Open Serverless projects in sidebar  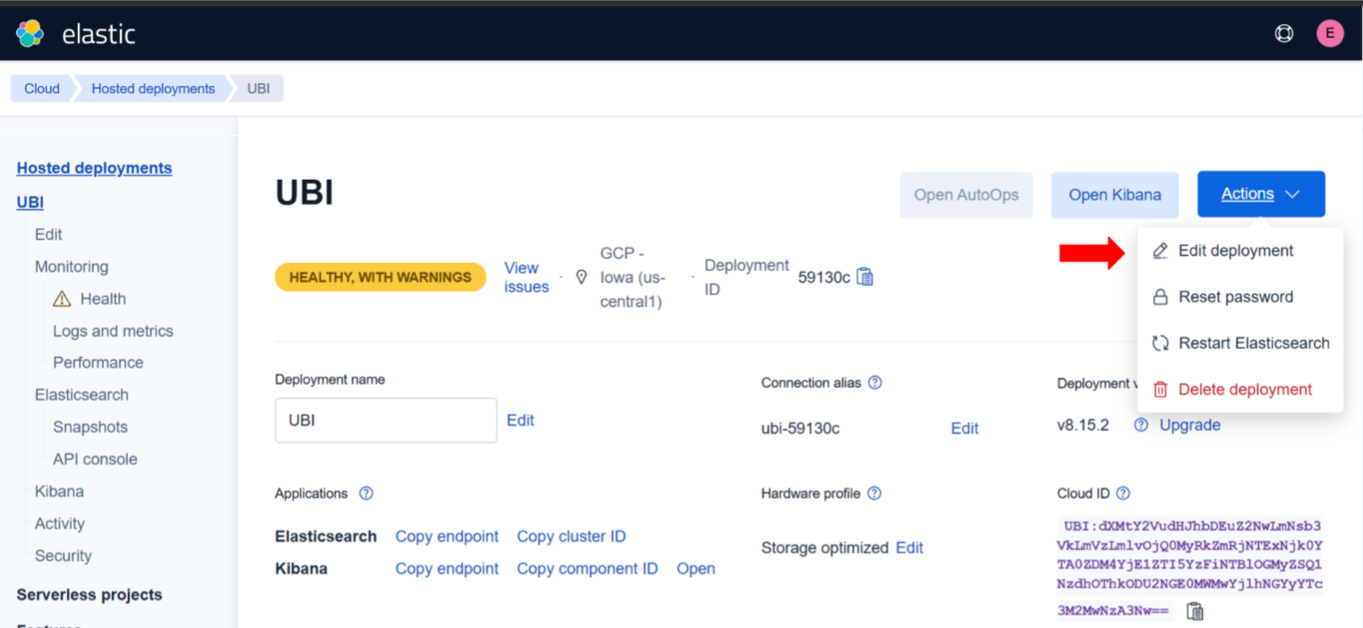pos(90,595)
